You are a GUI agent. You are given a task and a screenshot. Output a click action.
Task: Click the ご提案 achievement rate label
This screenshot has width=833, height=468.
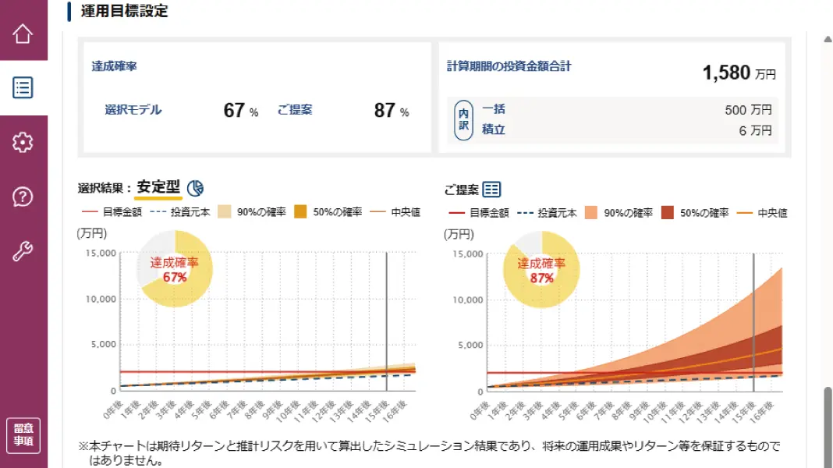click(x=295, y=110)
